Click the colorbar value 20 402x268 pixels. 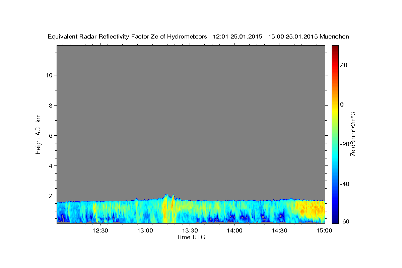343,65
